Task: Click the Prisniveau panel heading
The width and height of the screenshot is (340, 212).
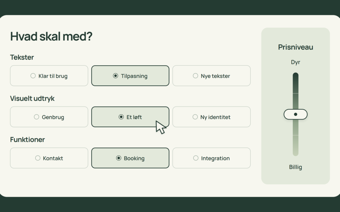Action: pyautogui.click(x=296, y=47)
